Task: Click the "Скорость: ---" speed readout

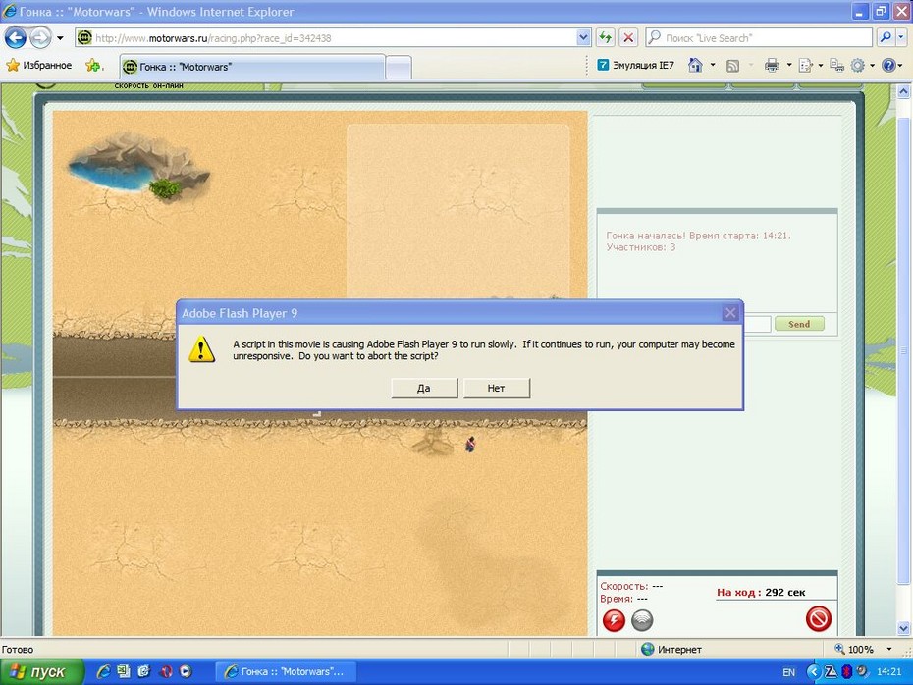Action: tap(631, 586)
